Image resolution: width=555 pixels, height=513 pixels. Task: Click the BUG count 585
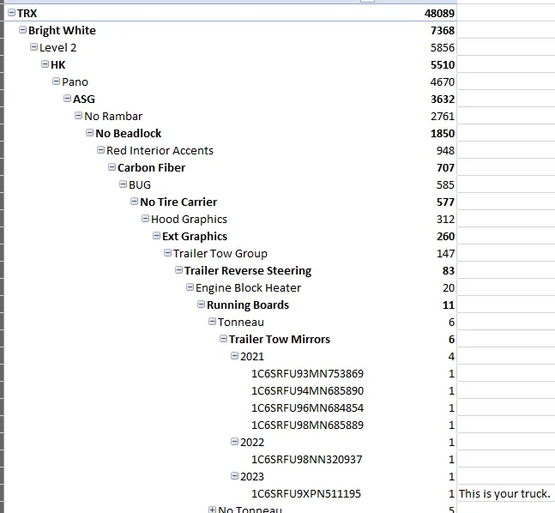pos(445,184)
